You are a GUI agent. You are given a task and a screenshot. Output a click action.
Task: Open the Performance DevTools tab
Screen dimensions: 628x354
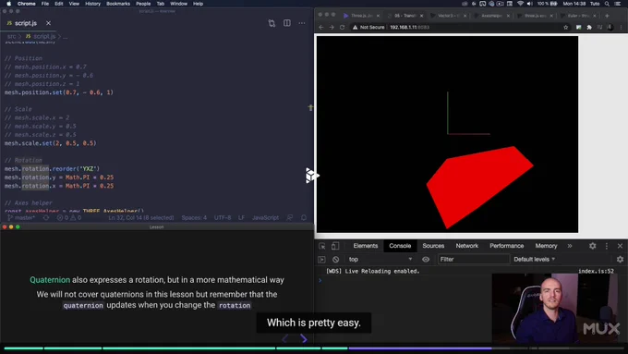pyautogui.click(x=506, y=246)
